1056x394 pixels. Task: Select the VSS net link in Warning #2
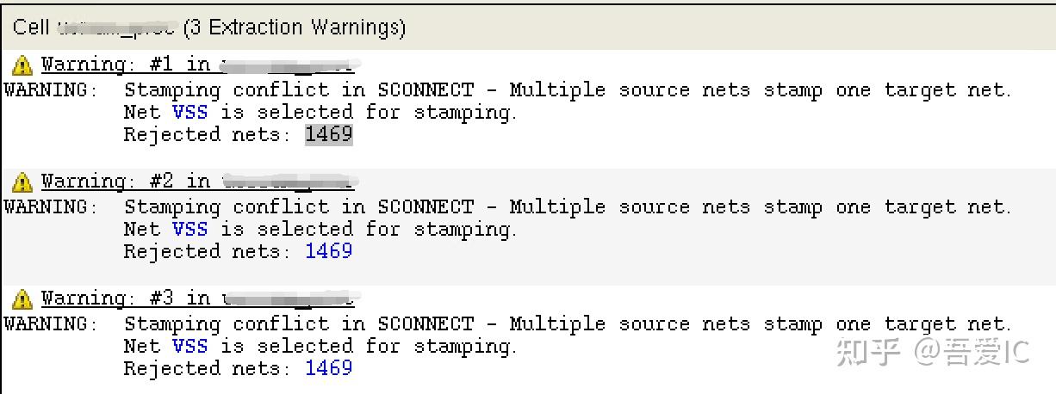click(x=189, y=229)
